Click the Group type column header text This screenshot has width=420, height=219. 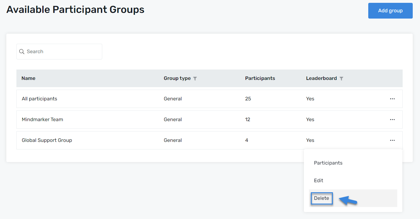pyautogui.click(x=177, y=78)
